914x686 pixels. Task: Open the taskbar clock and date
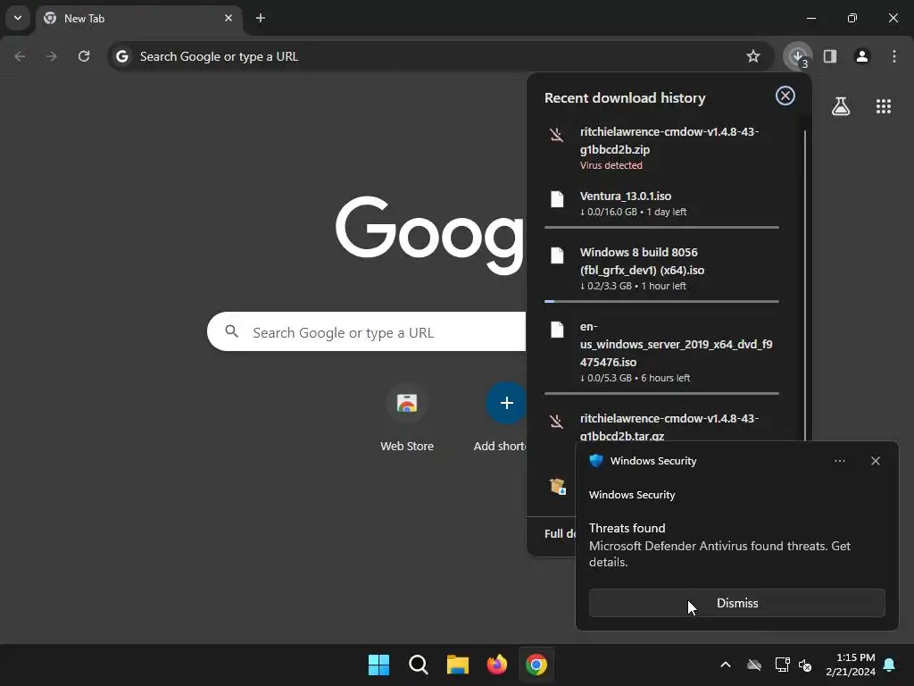click(851, 665)
